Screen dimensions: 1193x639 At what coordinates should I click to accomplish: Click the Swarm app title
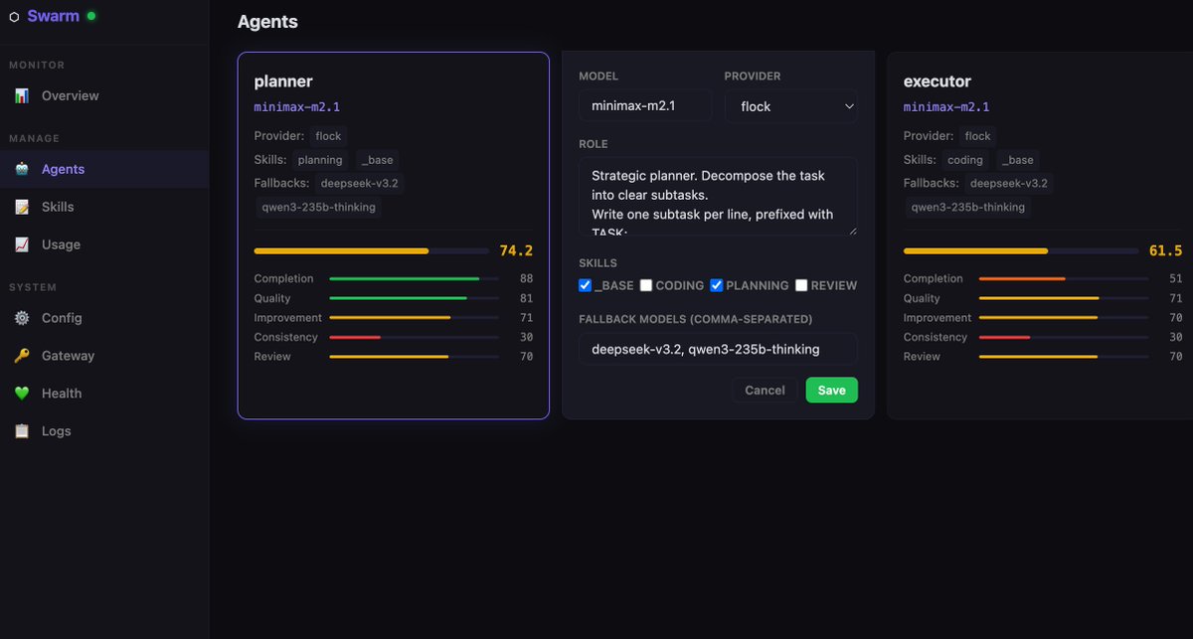tap(54, 16)
